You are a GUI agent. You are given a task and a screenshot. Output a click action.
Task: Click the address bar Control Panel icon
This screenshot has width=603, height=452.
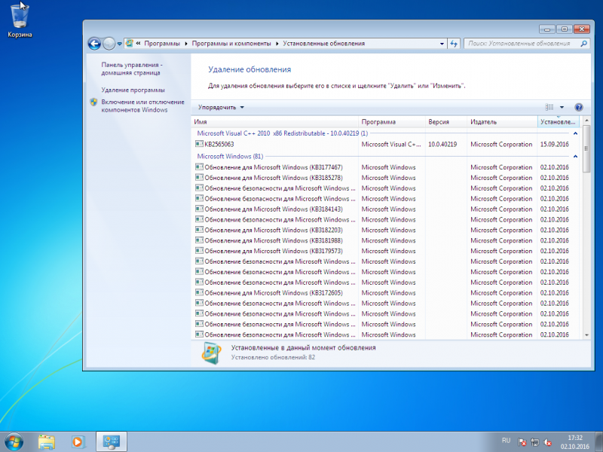(130, 44)
